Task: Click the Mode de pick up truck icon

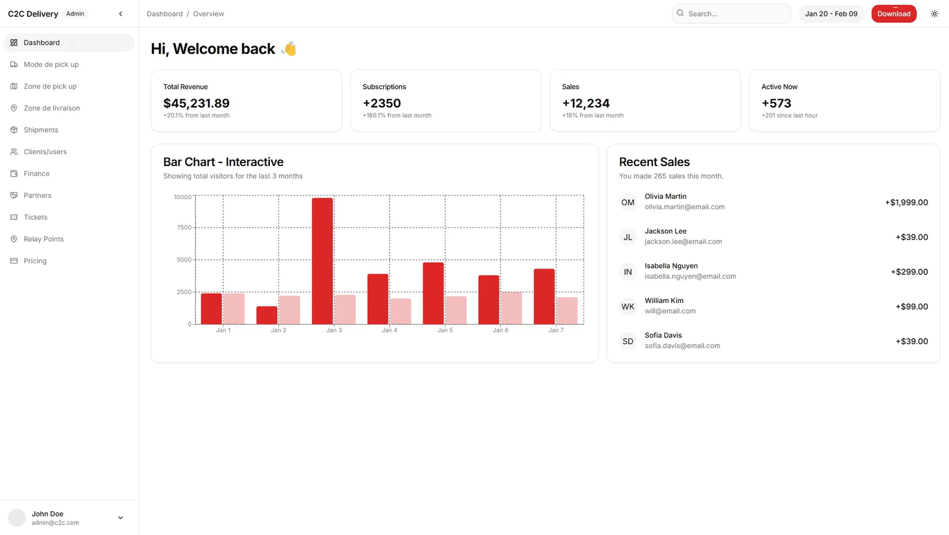Action: point(14,65)
